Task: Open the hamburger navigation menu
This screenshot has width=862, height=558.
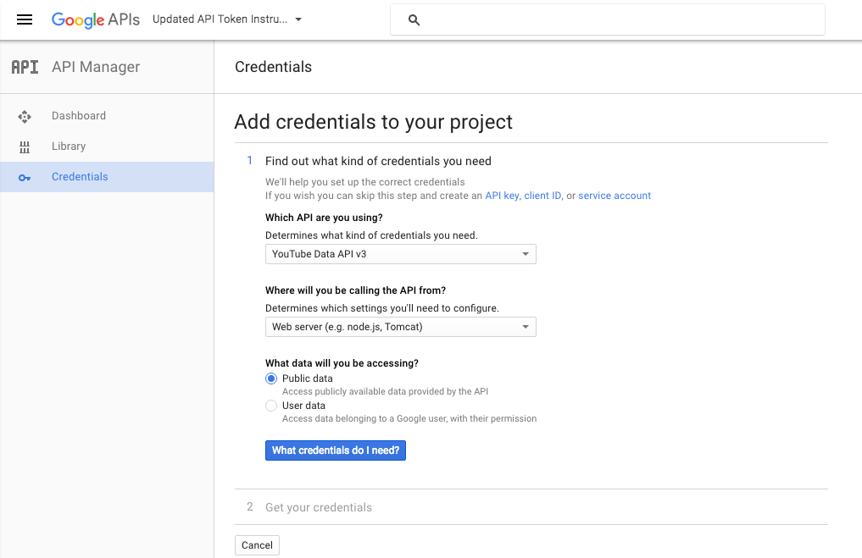Action: pos(25,19)
